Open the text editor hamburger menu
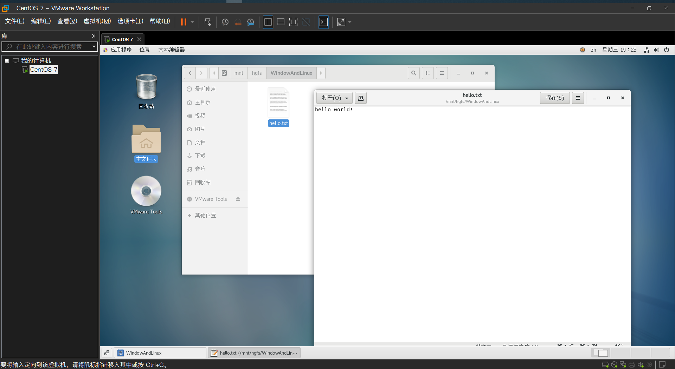Screen dimensions: 675x369 [x=578, y=98]
